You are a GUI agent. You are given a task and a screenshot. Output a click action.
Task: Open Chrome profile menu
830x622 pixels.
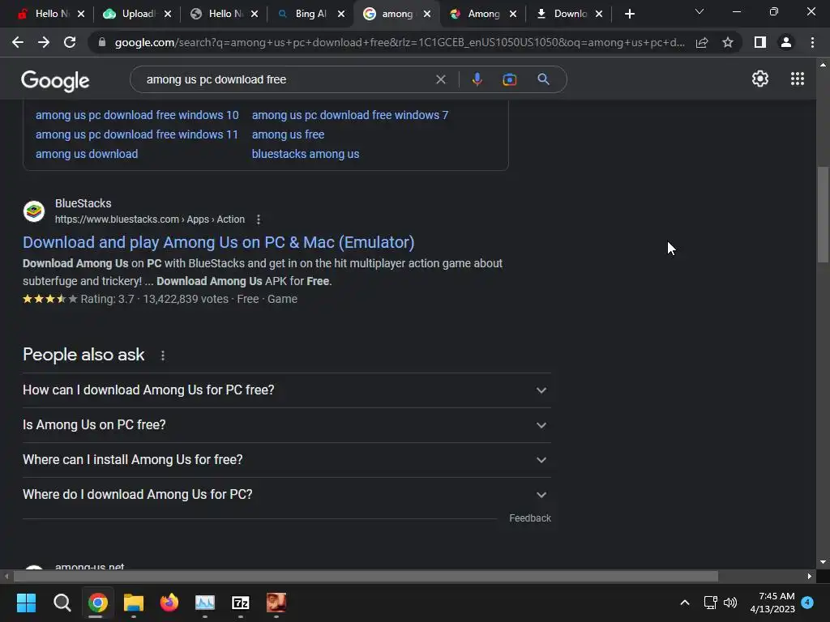point(786,42)
